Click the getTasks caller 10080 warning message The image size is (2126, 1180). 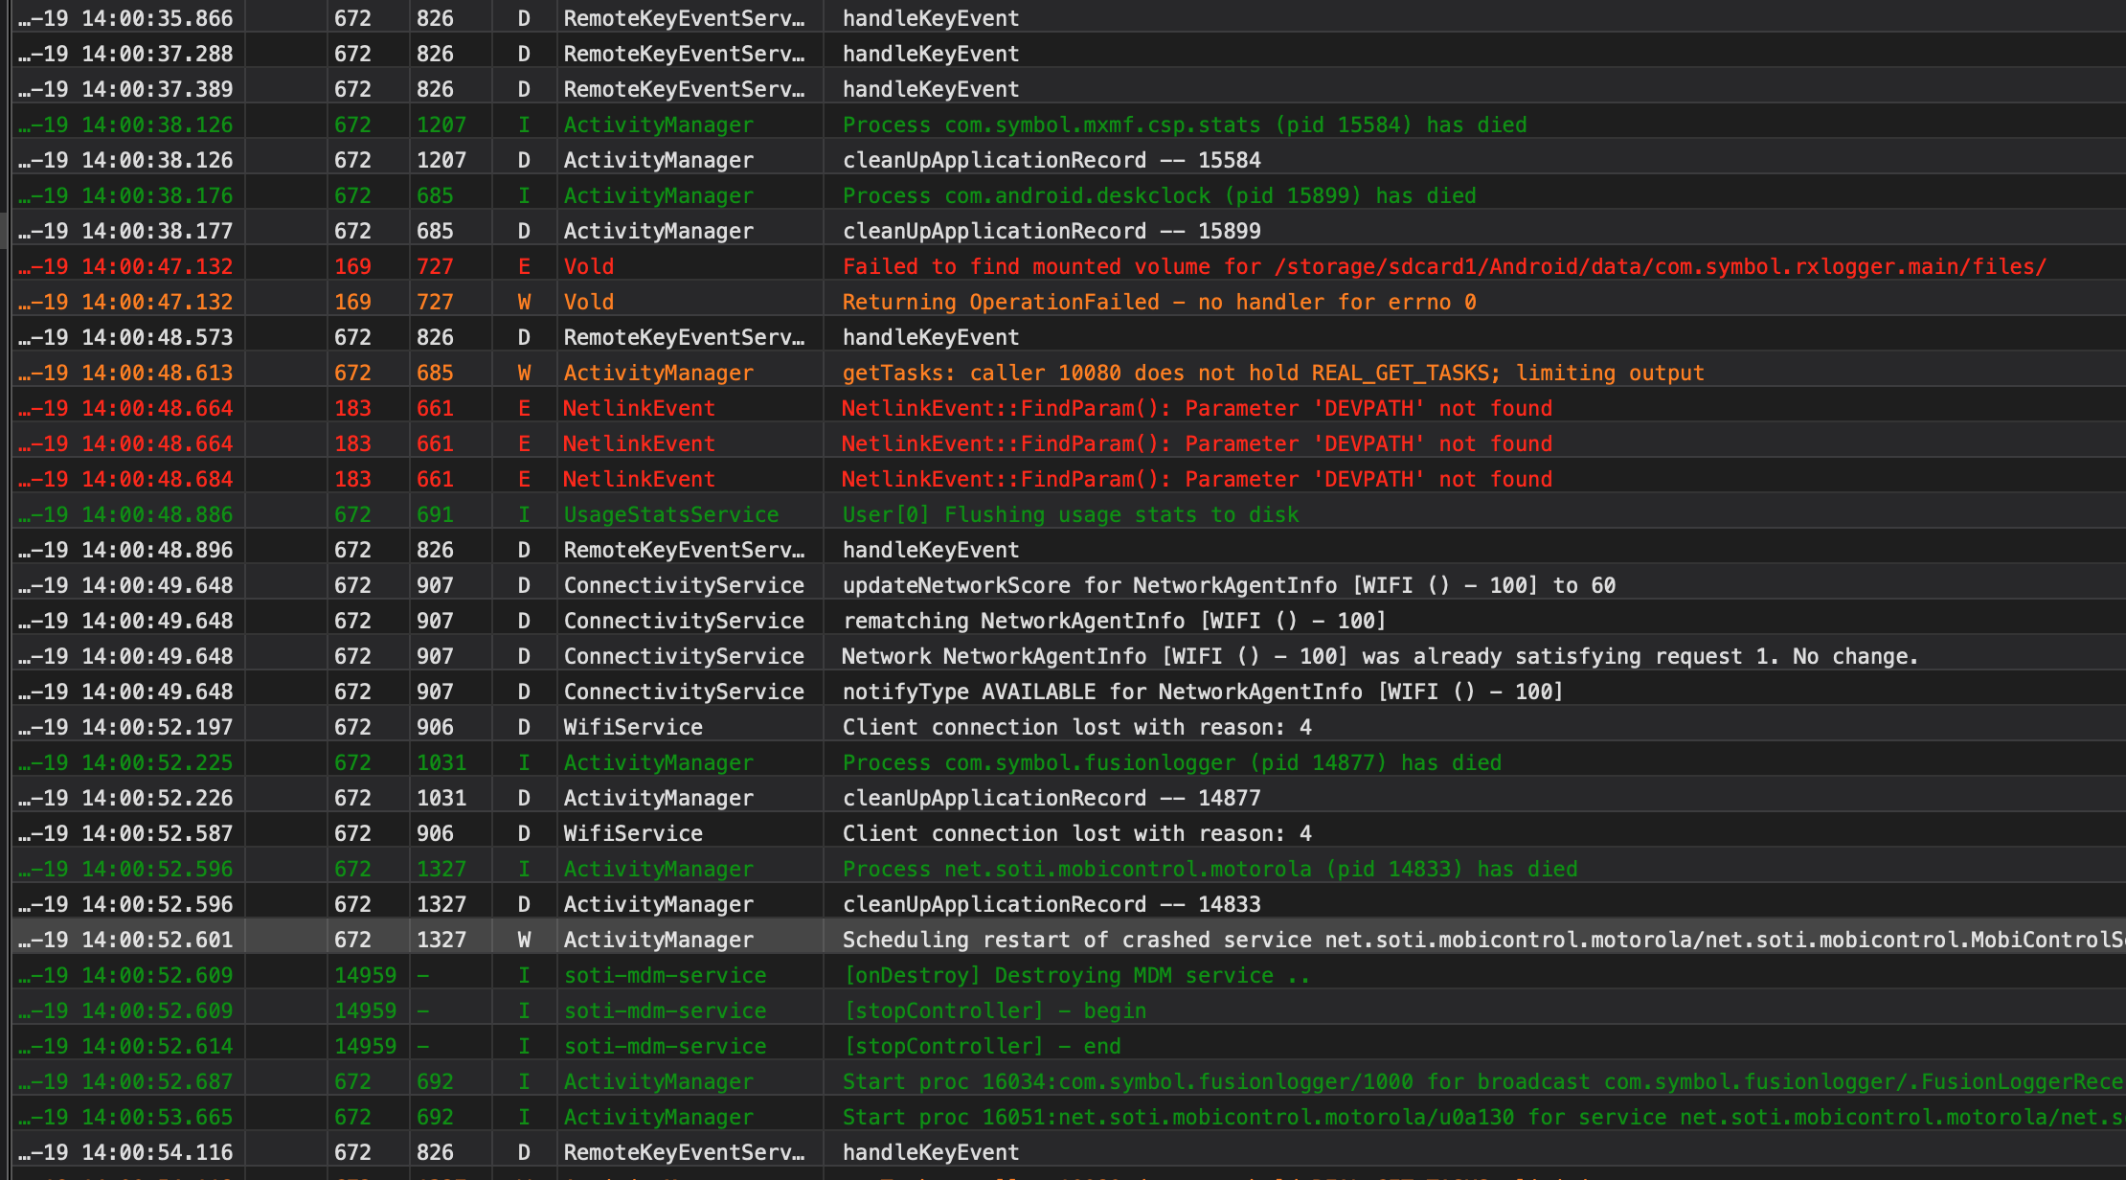(1273, 373)
